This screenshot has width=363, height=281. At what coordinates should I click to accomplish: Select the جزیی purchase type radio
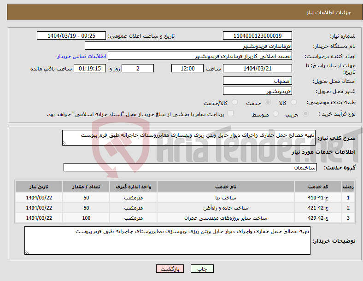(x=305, y=114)
